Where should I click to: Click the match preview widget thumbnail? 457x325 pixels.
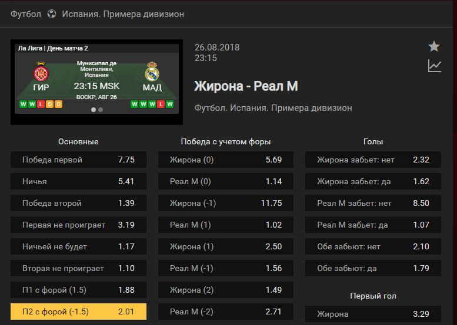pos(97,82)
